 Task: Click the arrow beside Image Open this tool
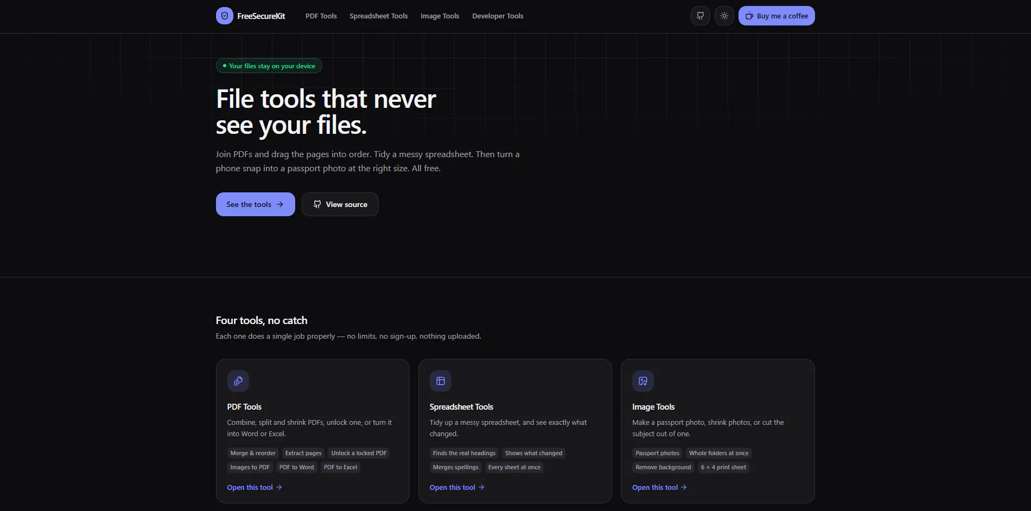pyautogui.click(x=684, y=487)
